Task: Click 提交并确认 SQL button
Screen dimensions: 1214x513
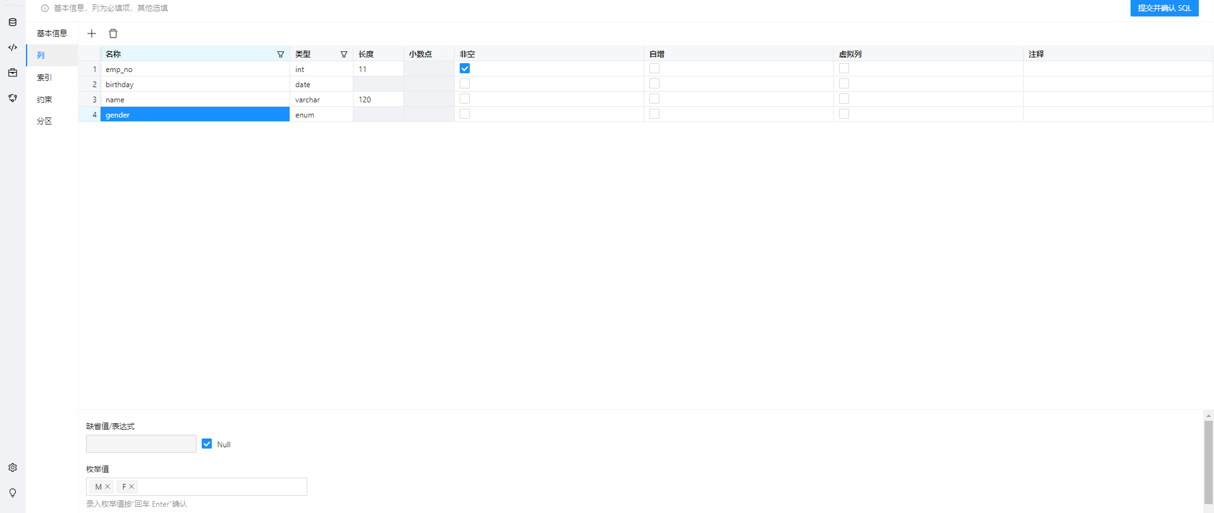Action: (x=1164, y=8)
